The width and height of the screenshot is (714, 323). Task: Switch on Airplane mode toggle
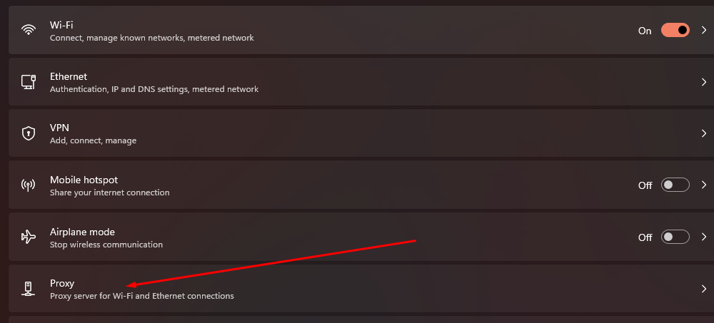[675, 237]
